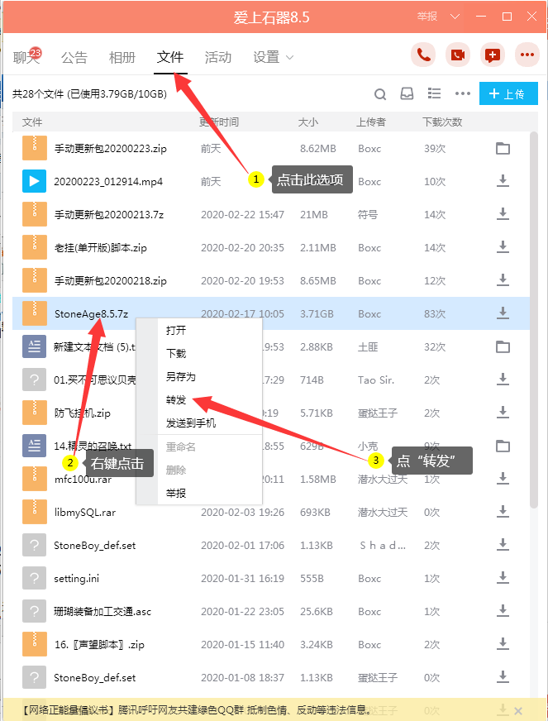
Task: Click the magnifier search files icon
Action: click(380, 93)
